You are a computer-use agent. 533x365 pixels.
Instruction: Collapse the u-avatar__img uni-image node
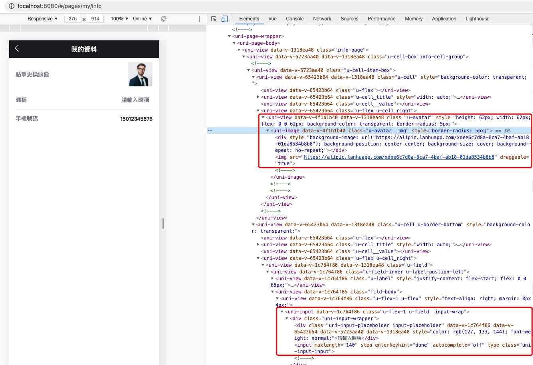(x=267, y=131)
